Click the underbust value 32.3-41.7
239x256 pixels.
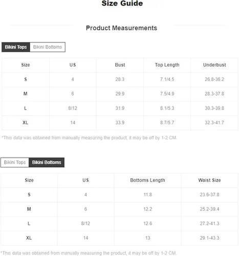pyautogui.click(x=214, y=122)
